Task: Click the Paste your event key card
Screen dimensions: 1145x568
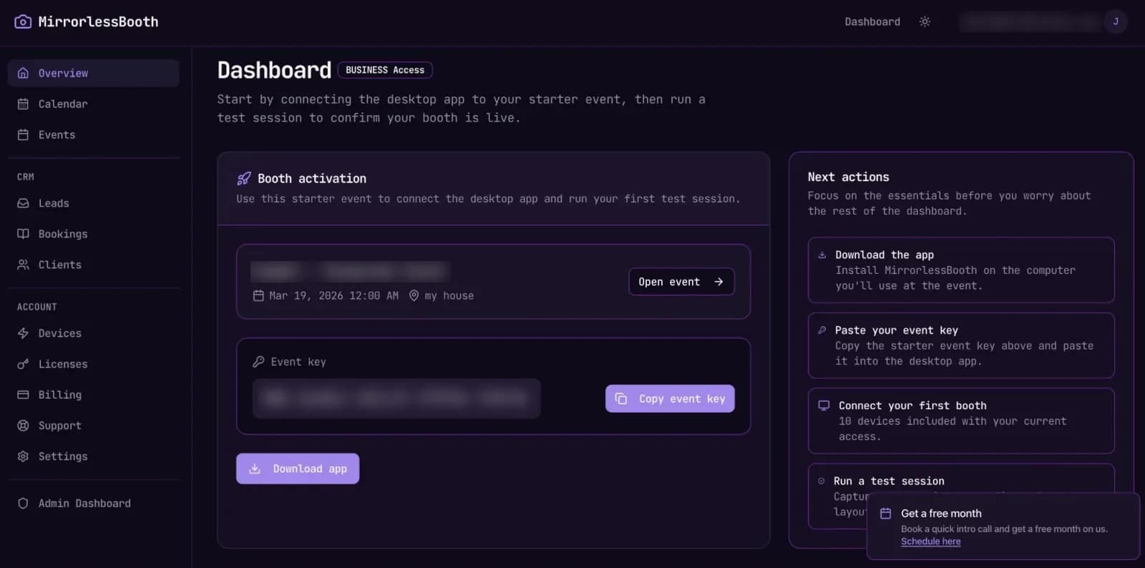Action: pos(961,346)
